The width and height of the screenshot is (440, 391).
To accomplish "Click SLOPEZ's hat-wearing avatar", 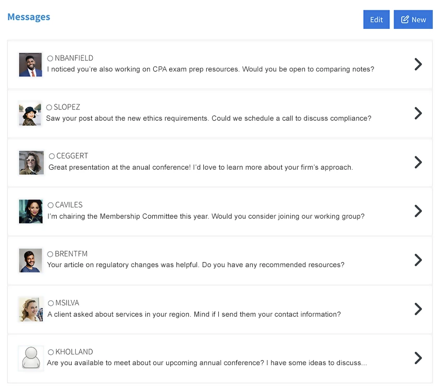I will [x=30, y=113].
